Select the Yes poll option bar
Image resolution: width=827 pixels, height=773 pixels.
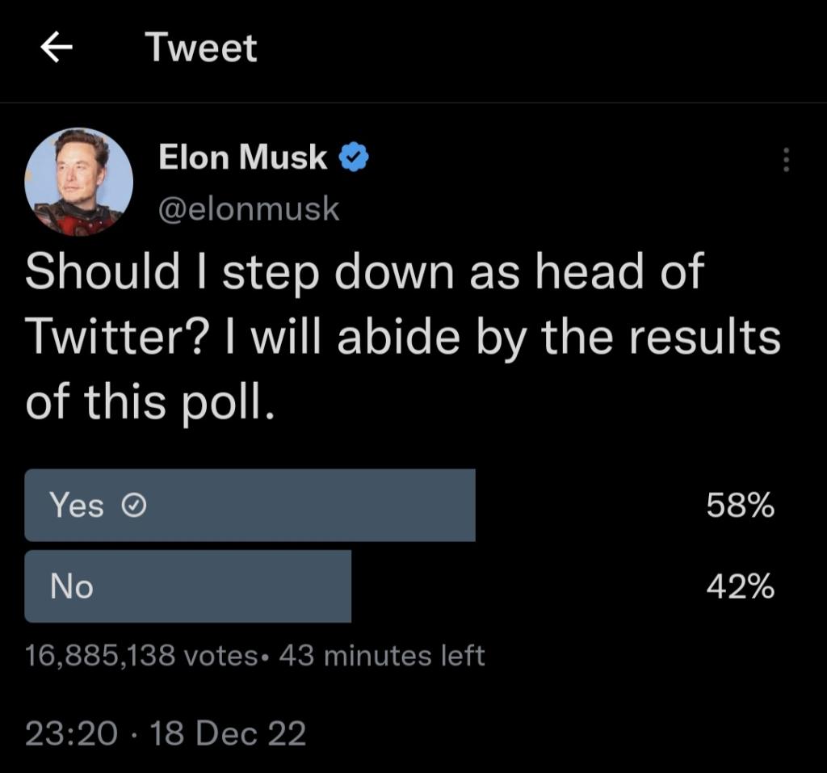[250, 506]
